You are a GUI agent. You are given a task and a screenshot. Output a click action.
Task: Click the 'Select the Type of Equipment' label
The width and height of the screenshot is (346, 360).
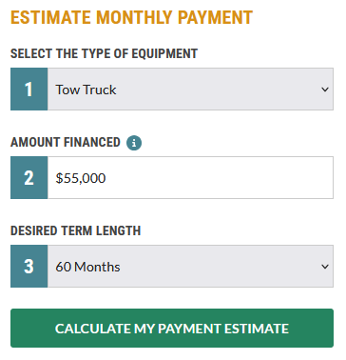[x=104, y=53]
